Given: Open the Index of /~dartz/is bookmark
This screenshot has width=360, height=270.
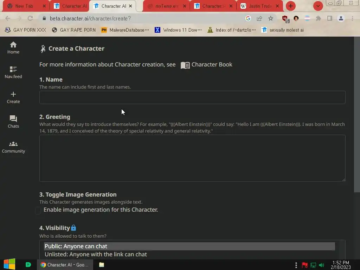Looking at the screenshot, I should [231, 30].
